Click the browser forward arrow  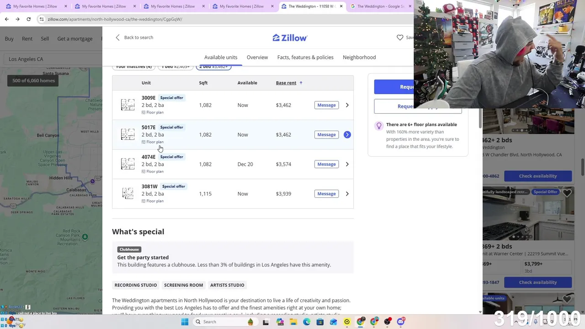pos(17,19)
